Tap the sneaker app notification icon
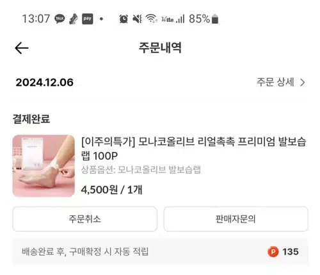The width and height of the screenshot is (320, 275). pyautogui.click(x=74, y=19)
